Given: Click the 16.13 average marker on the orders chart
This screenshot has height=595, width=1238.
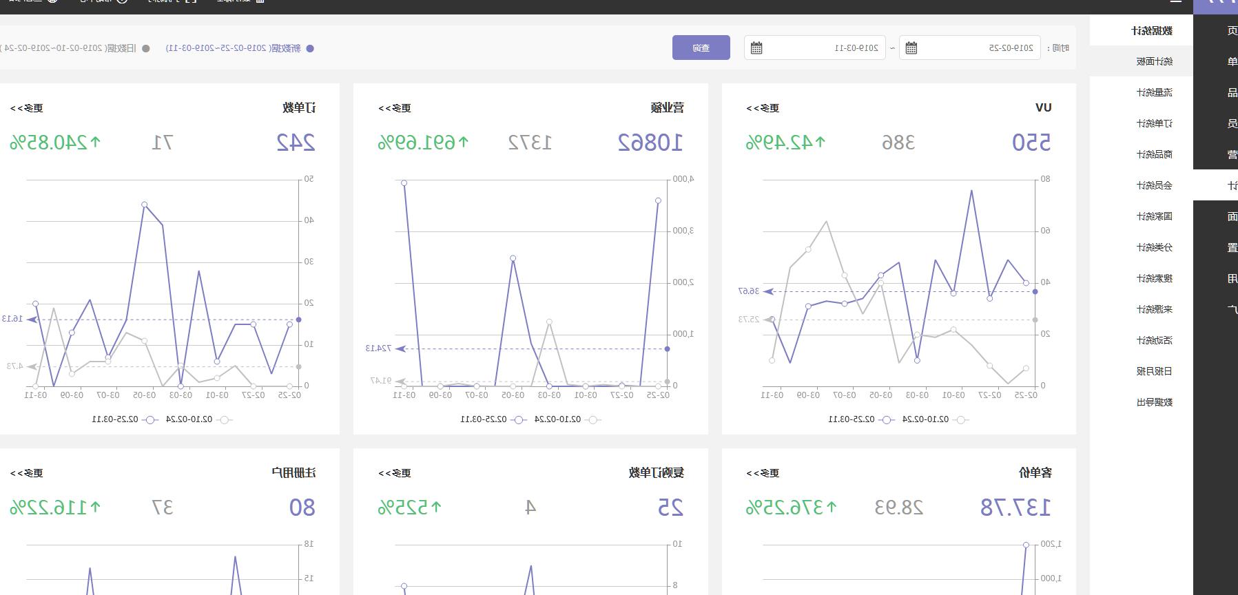Looking at the screenshot, I should pyautogui.click(x=12, y=319).
